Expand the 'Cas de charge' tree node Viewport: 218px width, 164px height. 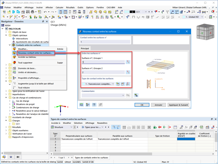(x=10, y=101)
